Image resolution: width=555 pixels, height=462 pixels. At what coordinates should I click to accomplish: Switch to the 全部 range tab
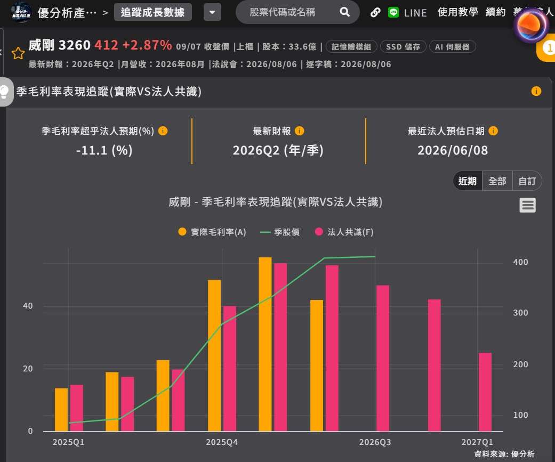(x=497, y=181)
